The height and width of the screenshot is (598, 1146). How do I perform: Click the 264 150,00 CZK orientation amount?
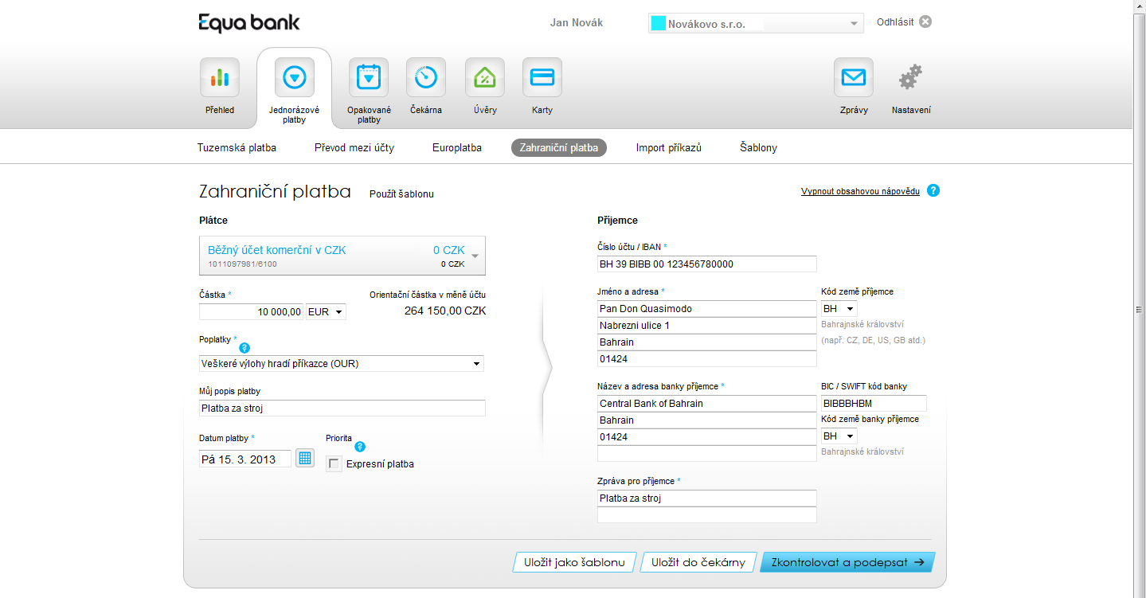445,311
